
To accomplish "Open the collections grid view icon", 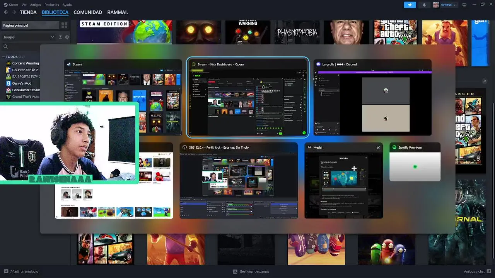I will click(x=65, y=25).
